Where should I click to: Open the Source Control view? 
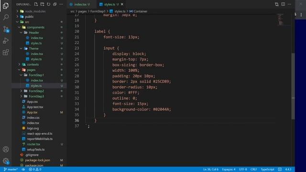[6, 29]
